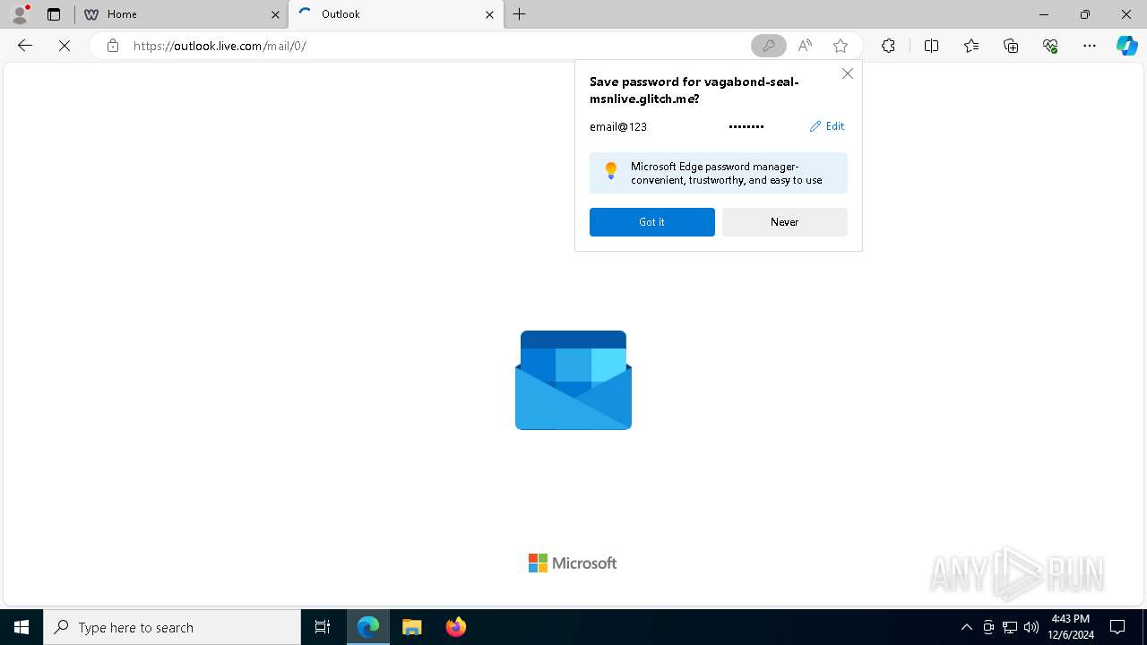Viewport: 1147px width, 645px height.
Task: Stop loading the page
Action: pyautogui.click(x=65, y=46)
